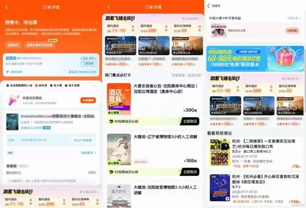The width and height of the screenshot is (306, 208).
Task: Tap the gift box icon on the red packet banner
Action: [285, 57]
